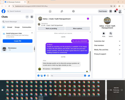Search in conversation with magnifier icon
Viewport: 125px width, 100px height.
tap(111, 33)
